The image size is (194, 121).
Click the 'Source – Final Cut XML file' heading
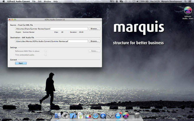(22, 25)
